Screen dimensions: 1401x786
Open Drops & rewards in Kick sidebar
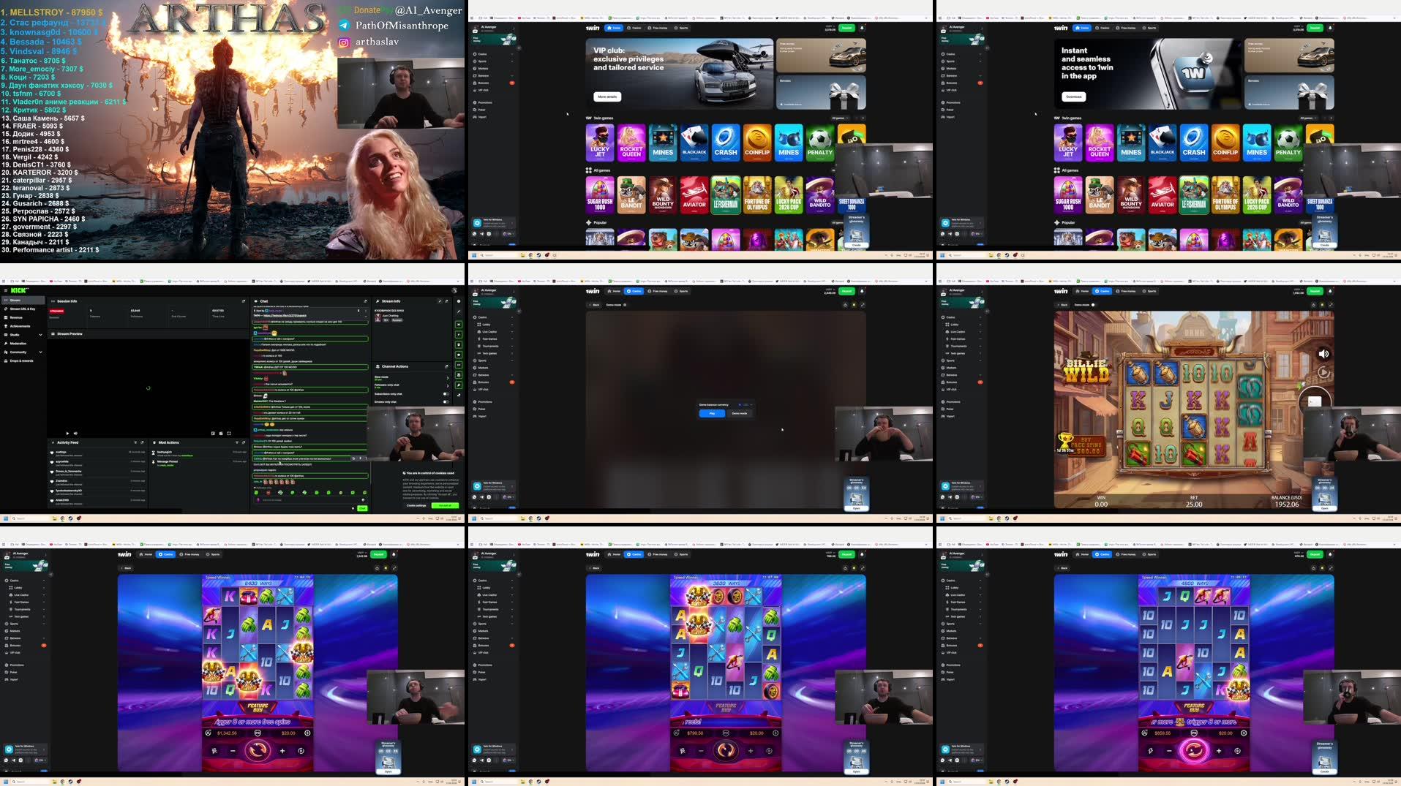(21, 360)
